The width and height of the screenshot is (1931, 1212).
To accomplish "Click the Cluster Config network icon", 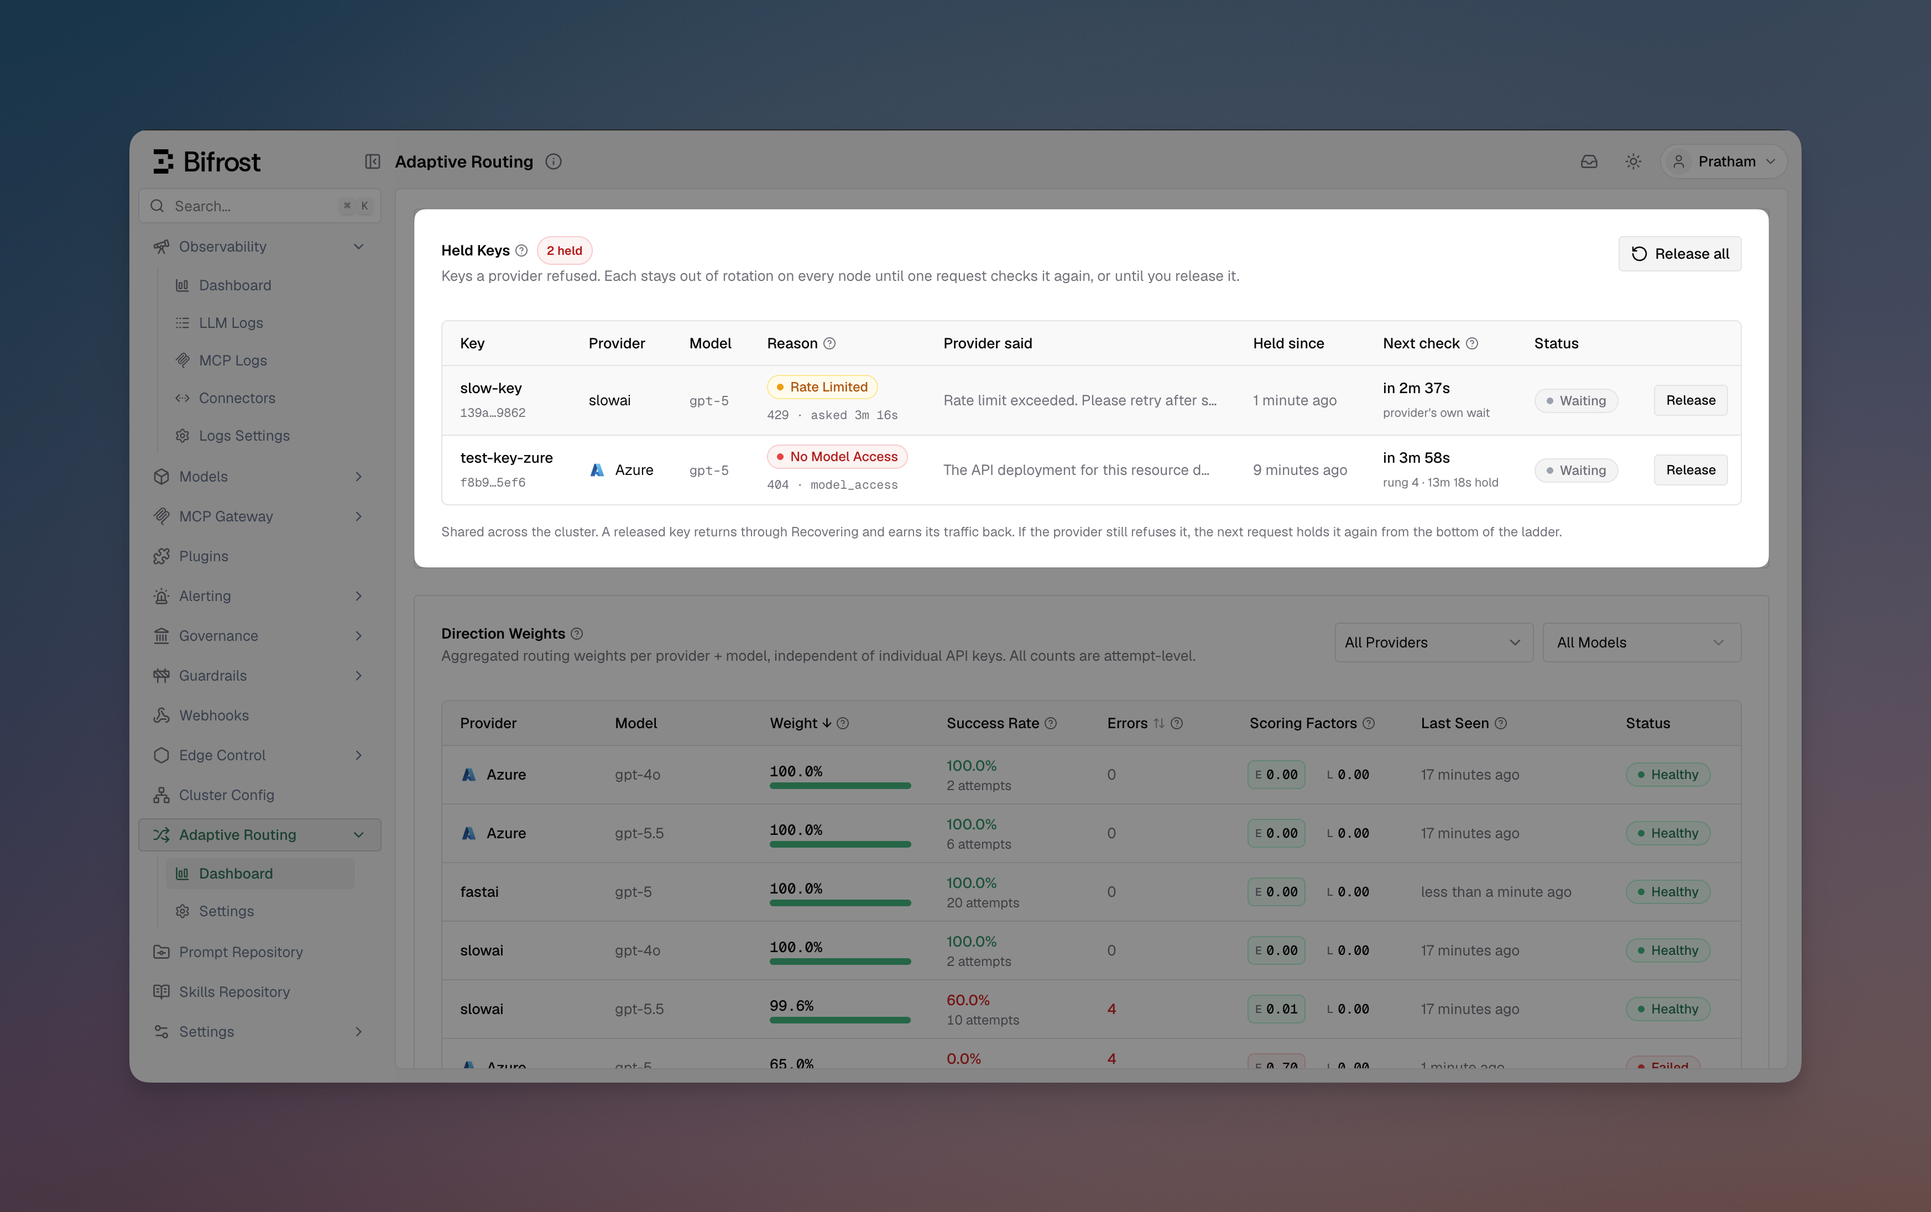I will point(161,795).
